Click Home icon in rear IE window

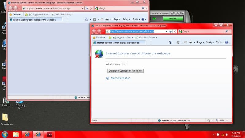tap(86, 19)
